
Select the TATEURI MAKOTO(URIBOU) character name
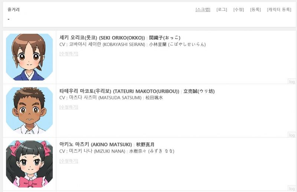146,91
